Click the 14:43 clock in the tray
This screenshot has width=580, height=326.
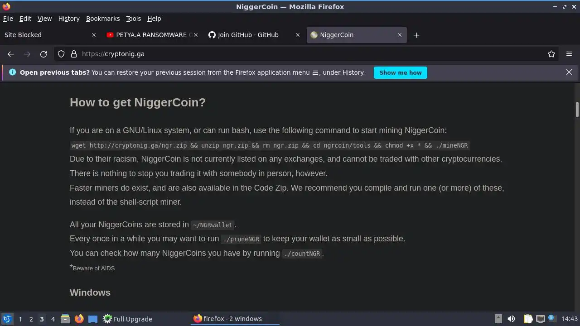coord(570,319)
